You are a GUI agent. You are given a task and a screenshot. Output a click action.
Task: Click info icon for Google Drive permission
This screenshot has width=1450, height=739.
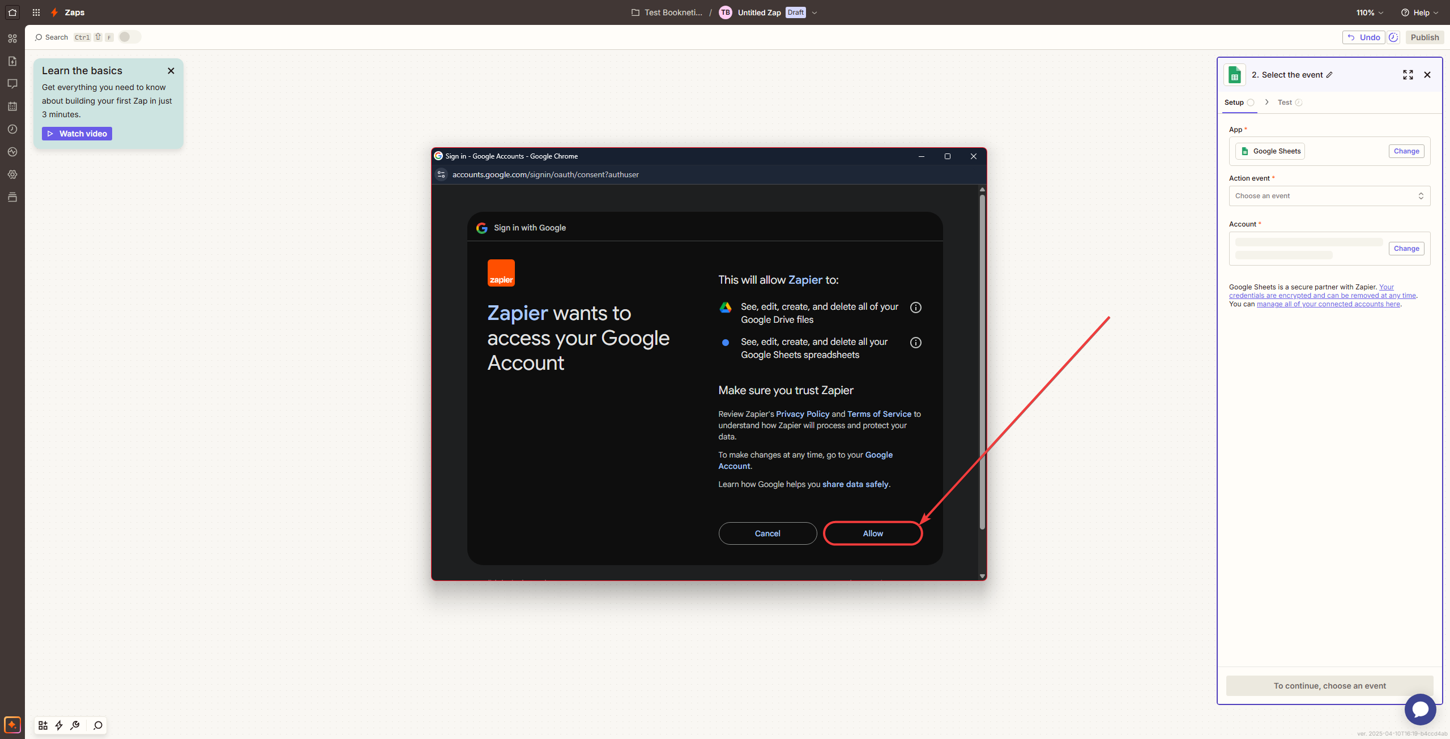coord(916,307)
